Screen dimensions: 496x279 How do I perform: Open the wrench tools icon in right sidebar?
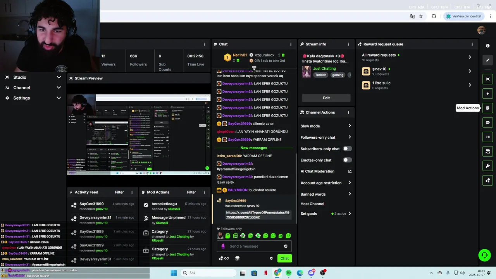(x=487, y=166)
